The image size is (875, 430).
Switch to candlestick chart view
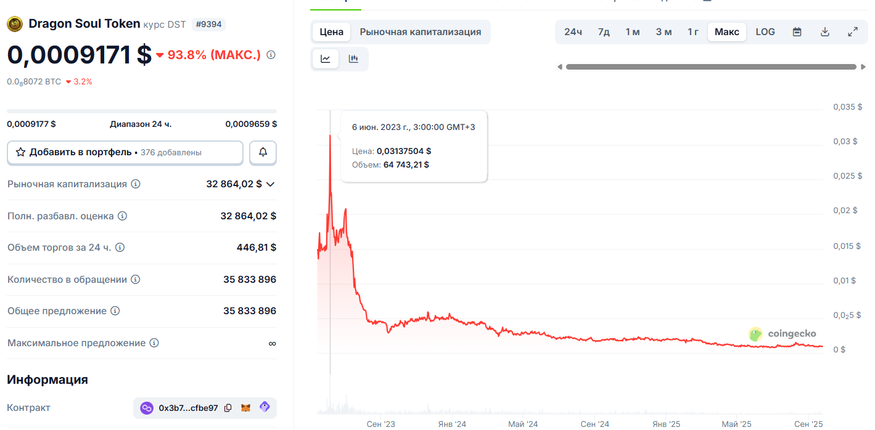[x=353, y=59]
